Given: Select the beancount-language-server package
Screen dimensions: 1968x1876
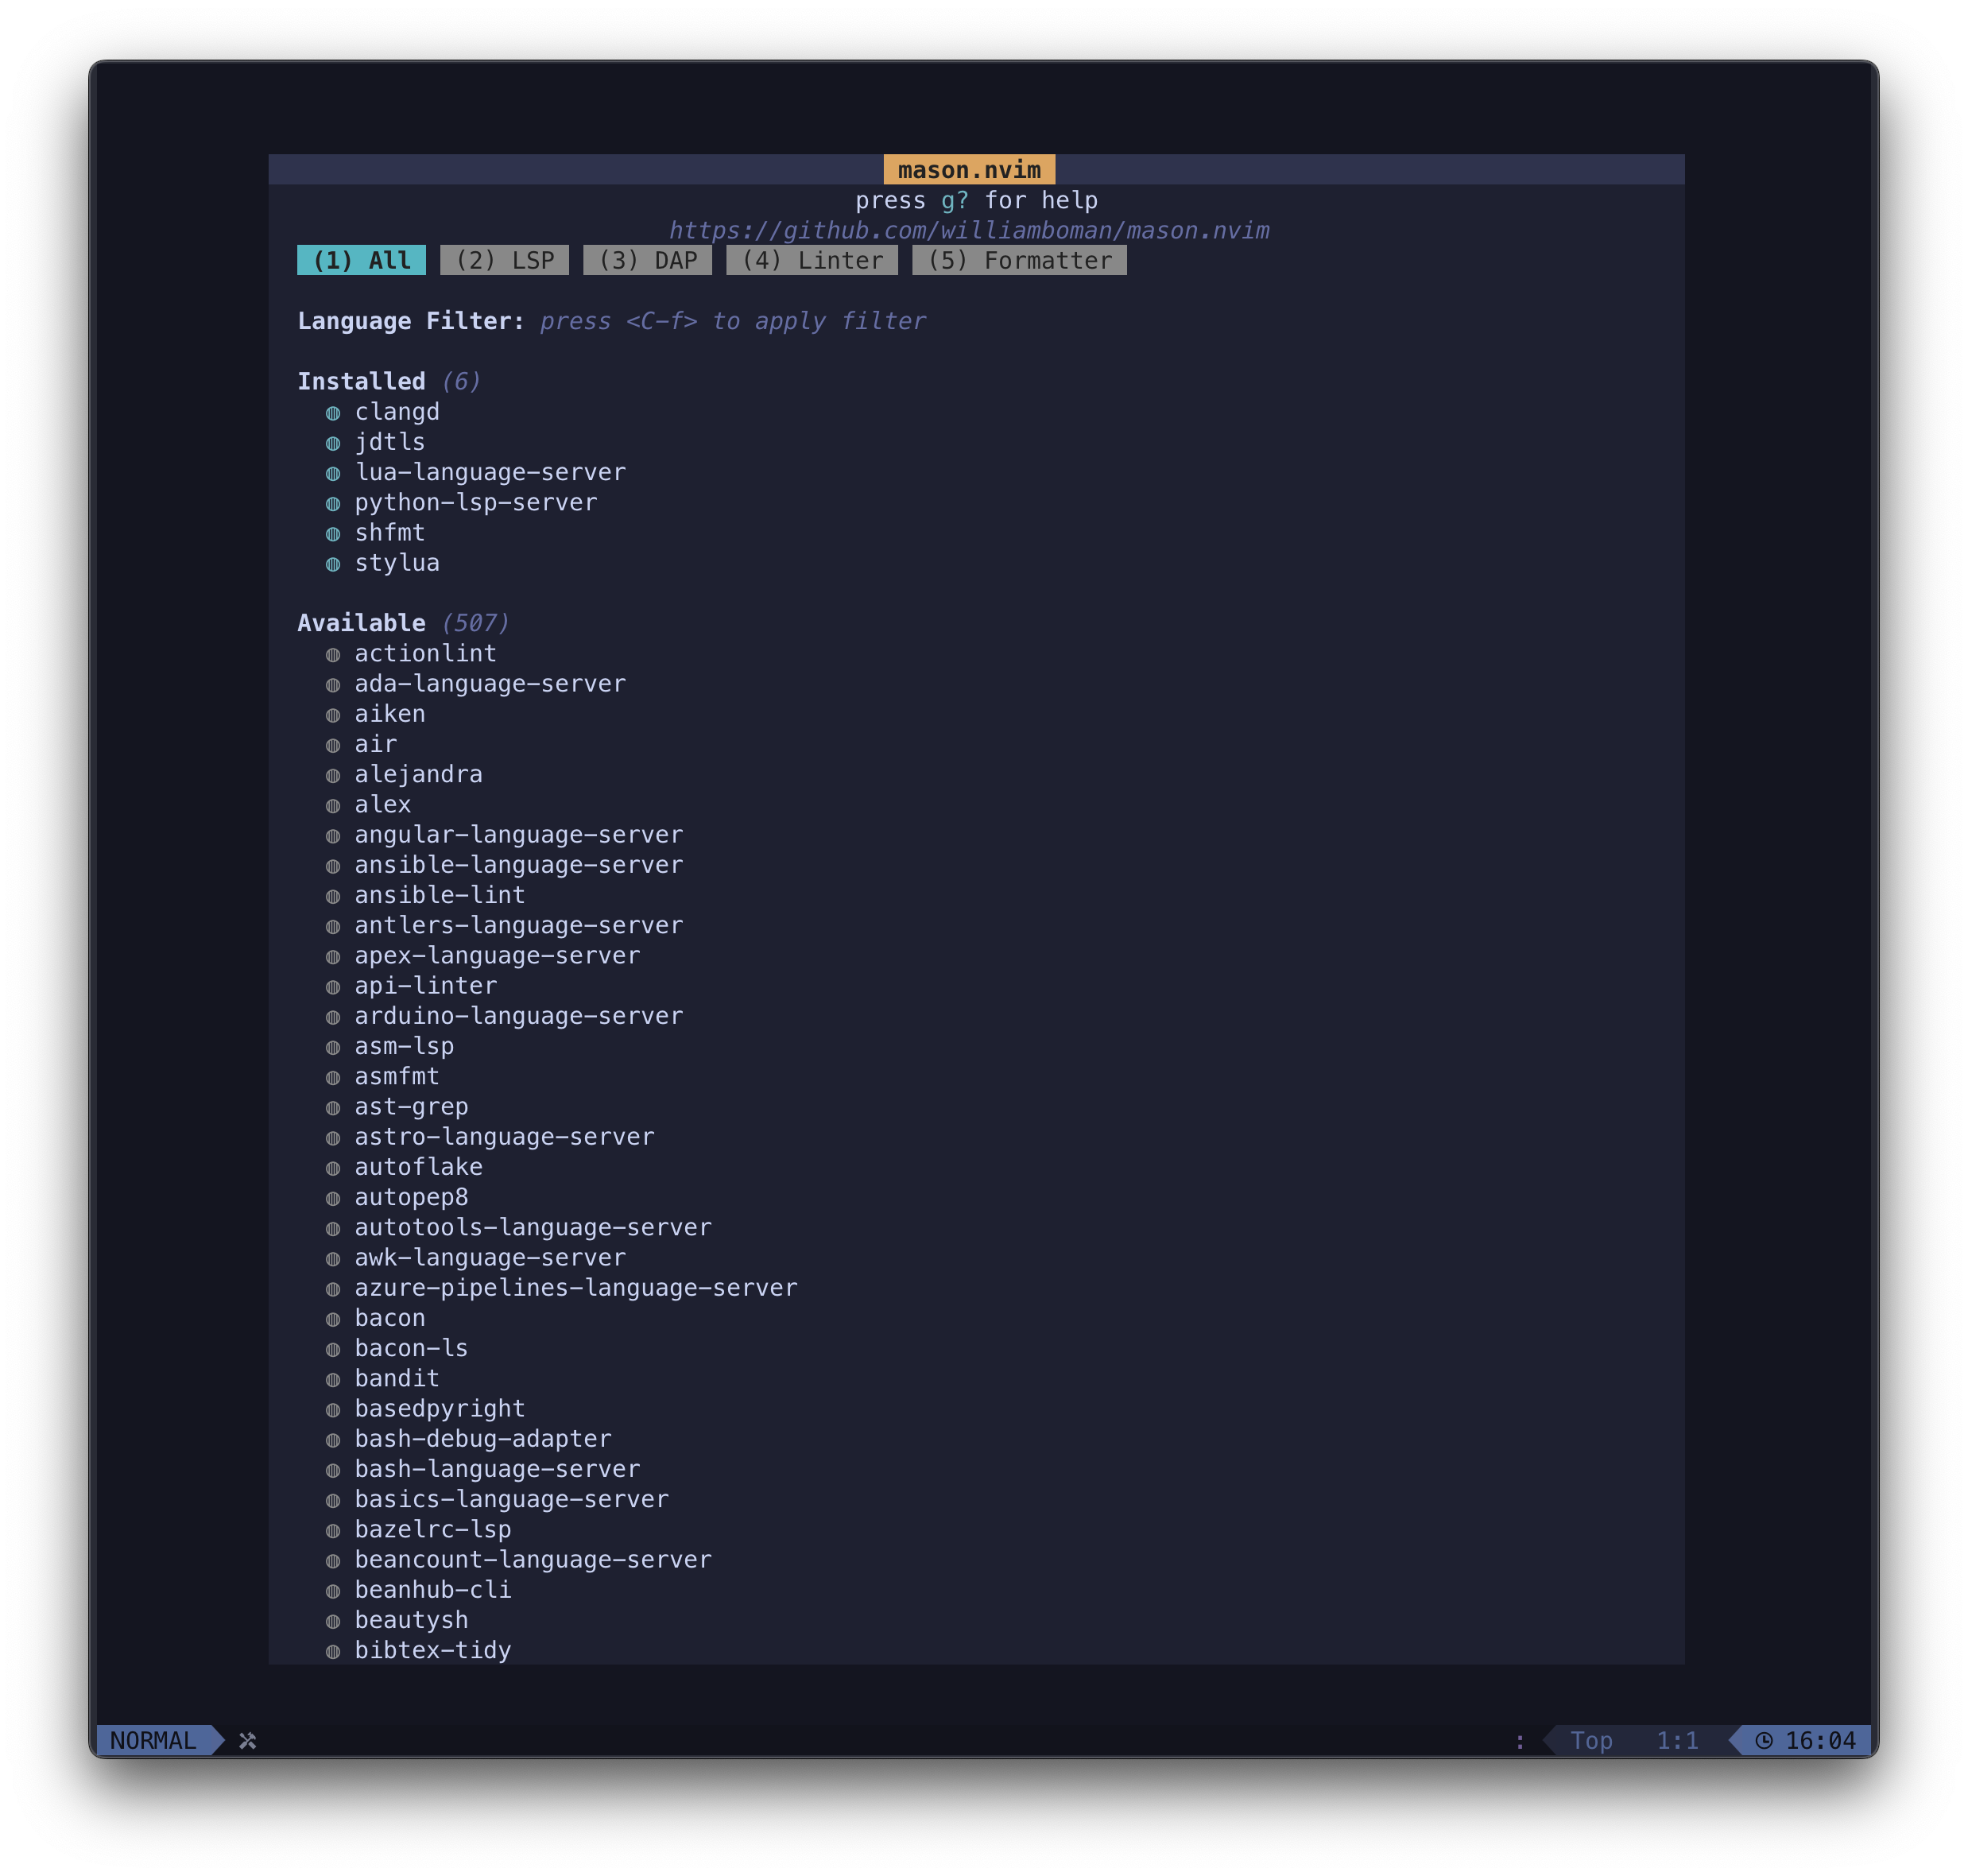Looking at the screenshot, I should tap(533, 1559).
